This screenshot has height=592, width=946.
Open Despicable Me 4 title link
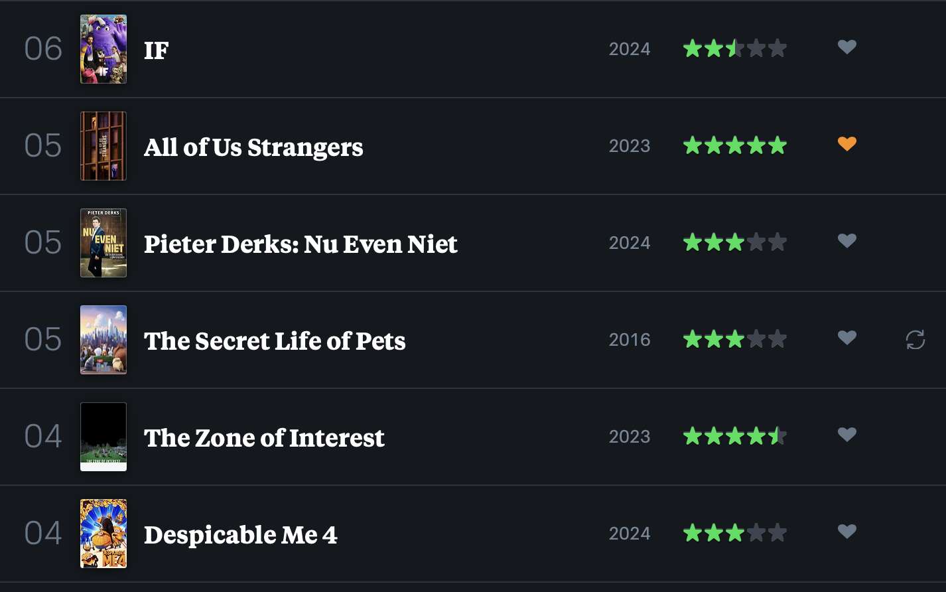point(241,535)
